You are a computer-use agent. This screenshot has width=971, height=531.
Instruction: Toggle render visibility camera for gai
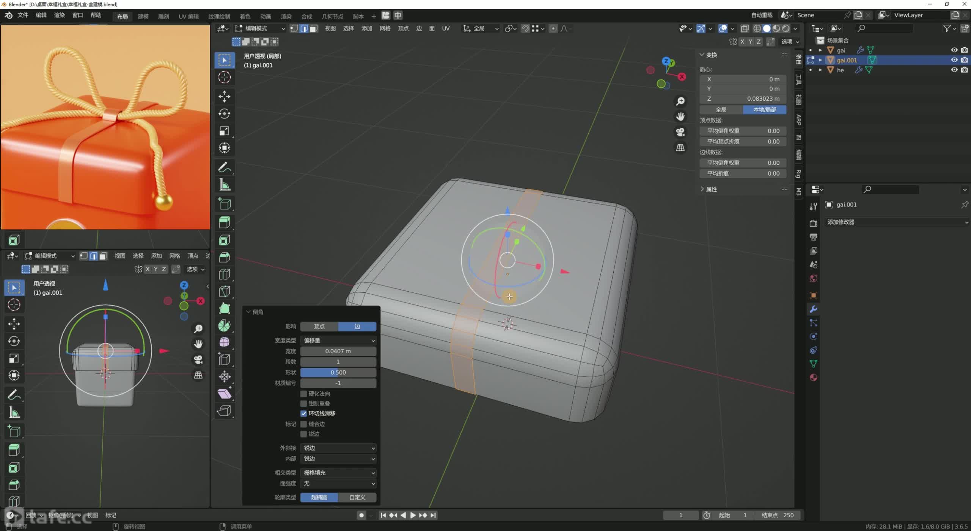(x=965, y=50)
